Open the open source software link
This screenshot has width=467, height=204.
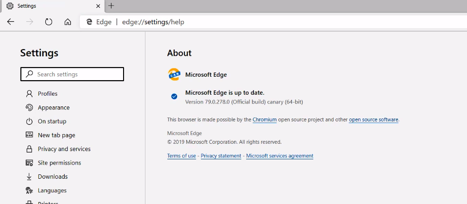[x=374, y=120]
